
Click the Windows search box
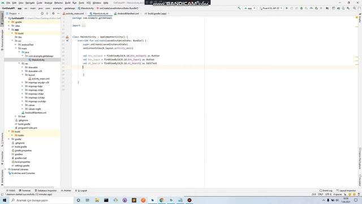[41, 200]
